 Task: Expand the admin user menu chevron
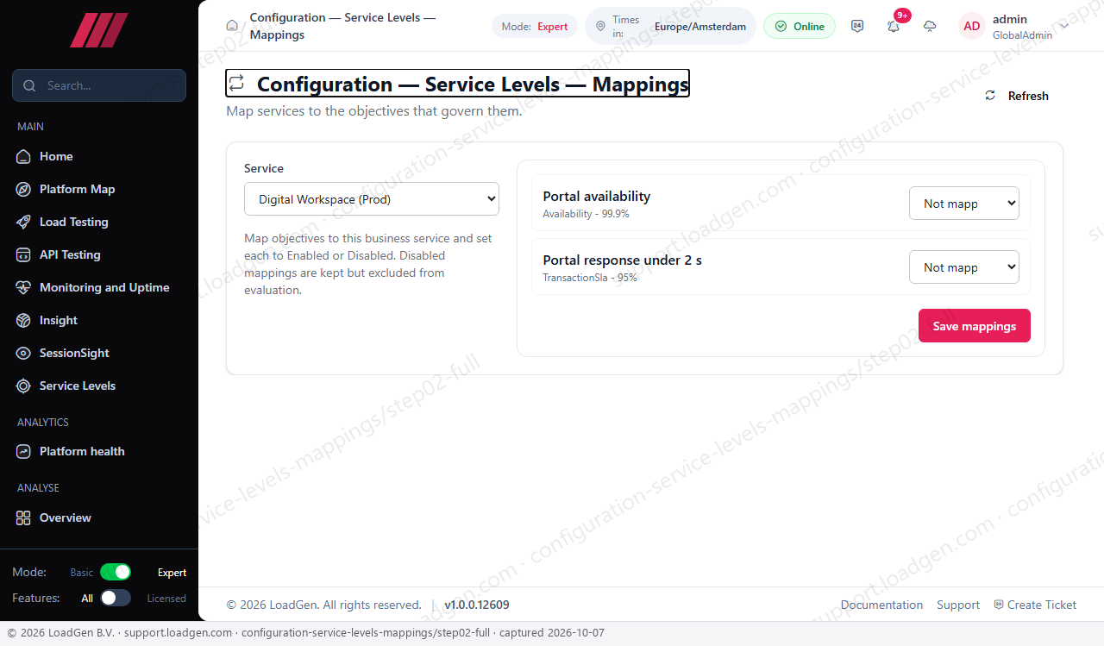click(1064, 26)
